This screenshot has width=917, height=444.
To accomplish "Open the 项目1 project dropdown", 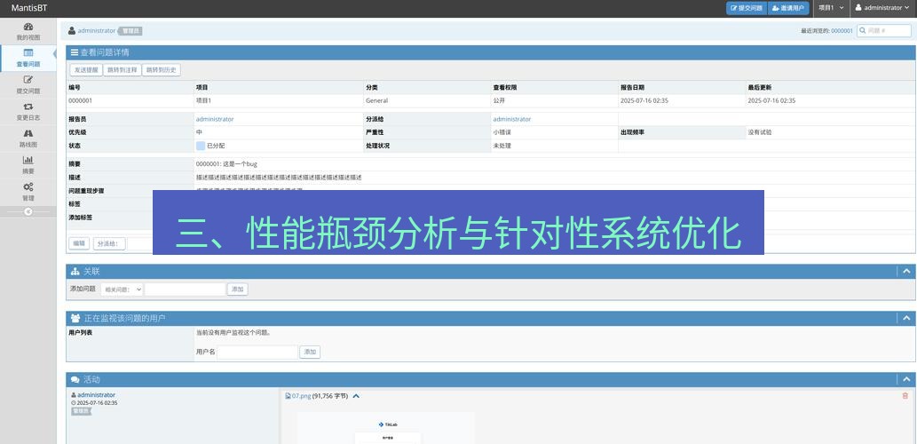I will pos(830,8).
